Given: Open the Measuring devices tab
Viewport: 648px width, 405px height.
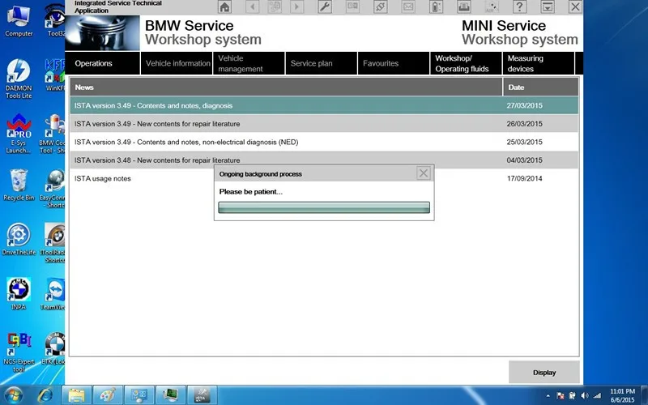Looking at the screenshot, I should coord(539,63).
